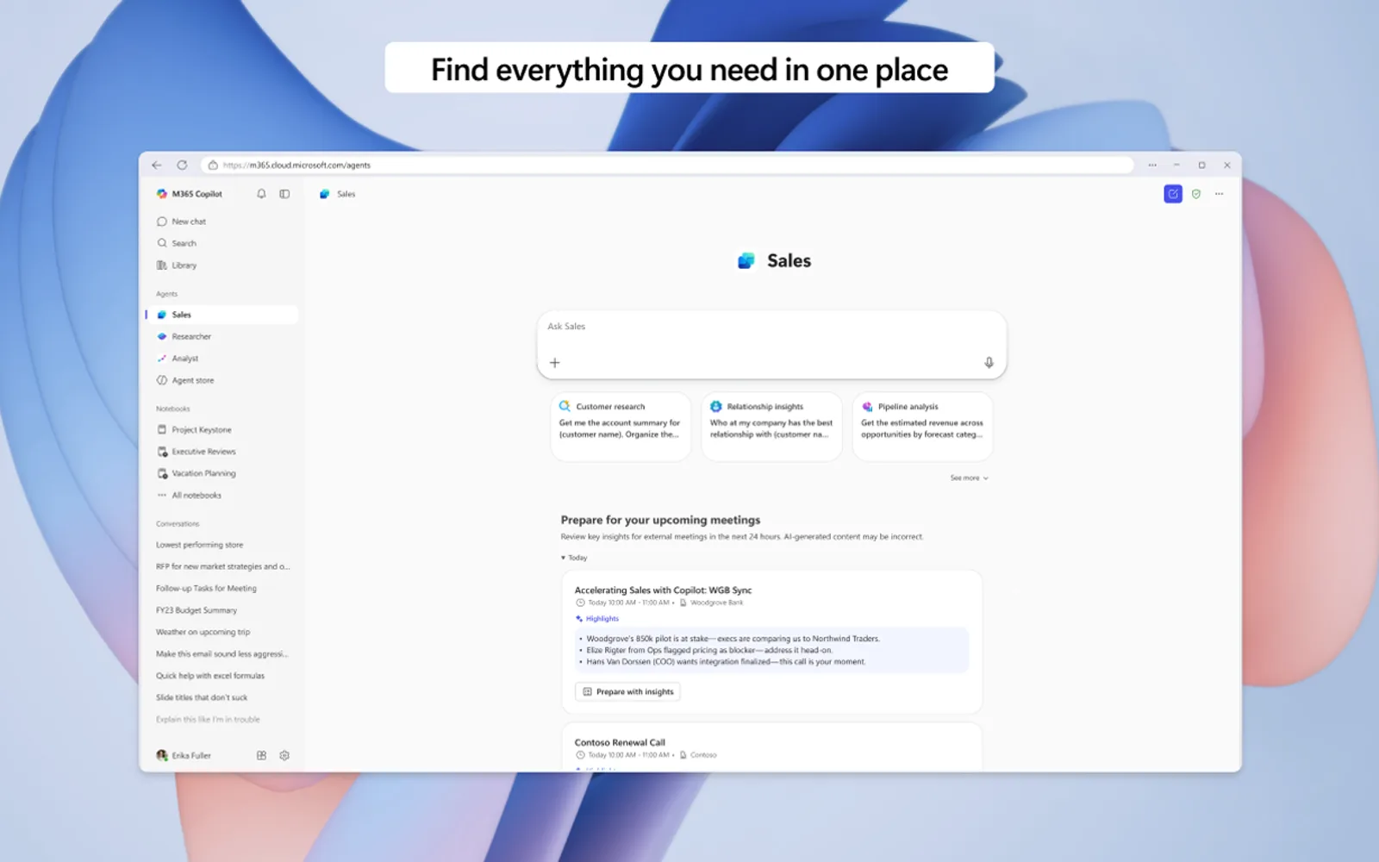1379x862 pixels.
Task: Open the Agent store
Action: [x=223, y=380]
